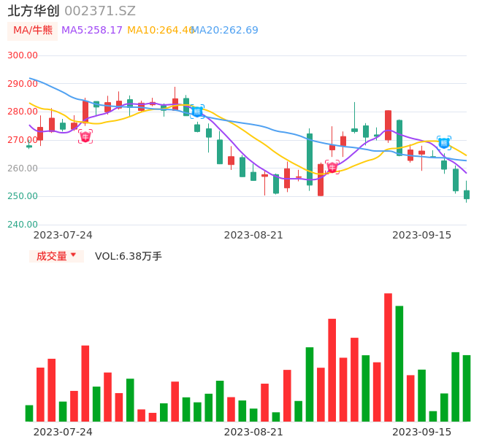Image resolution: width=501 pixels, height=442 pixels.
Task: Click the rightmost green volume bar
Action: pos(467,388)
